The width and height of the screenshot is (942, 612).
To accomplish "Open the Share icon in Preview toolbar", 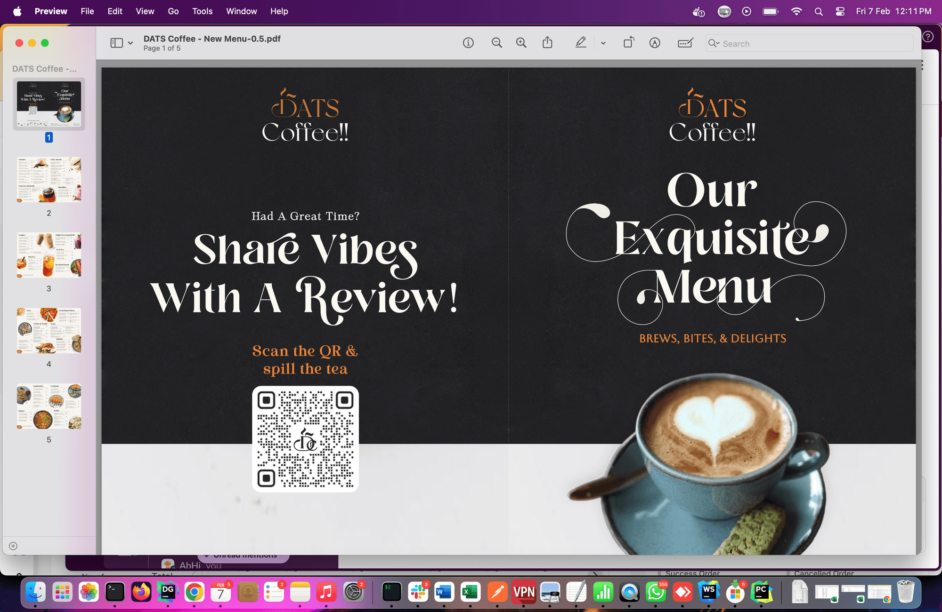I will (x=547, y=43).
